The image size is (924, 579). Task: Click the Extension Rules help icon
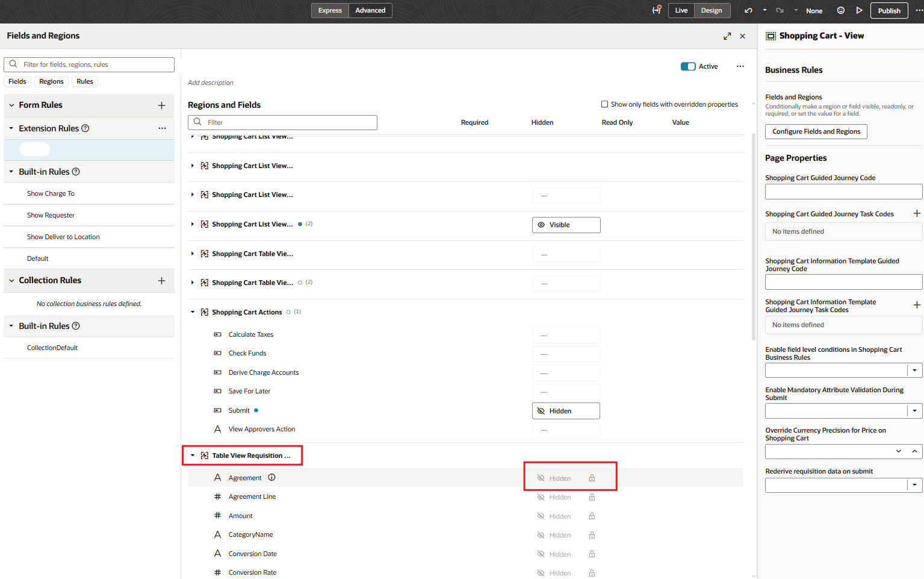point(85,128)
